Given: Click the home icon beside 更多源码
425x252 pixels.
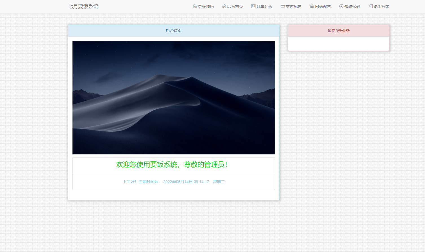Looking at the screenshot, I should (195, 6).
